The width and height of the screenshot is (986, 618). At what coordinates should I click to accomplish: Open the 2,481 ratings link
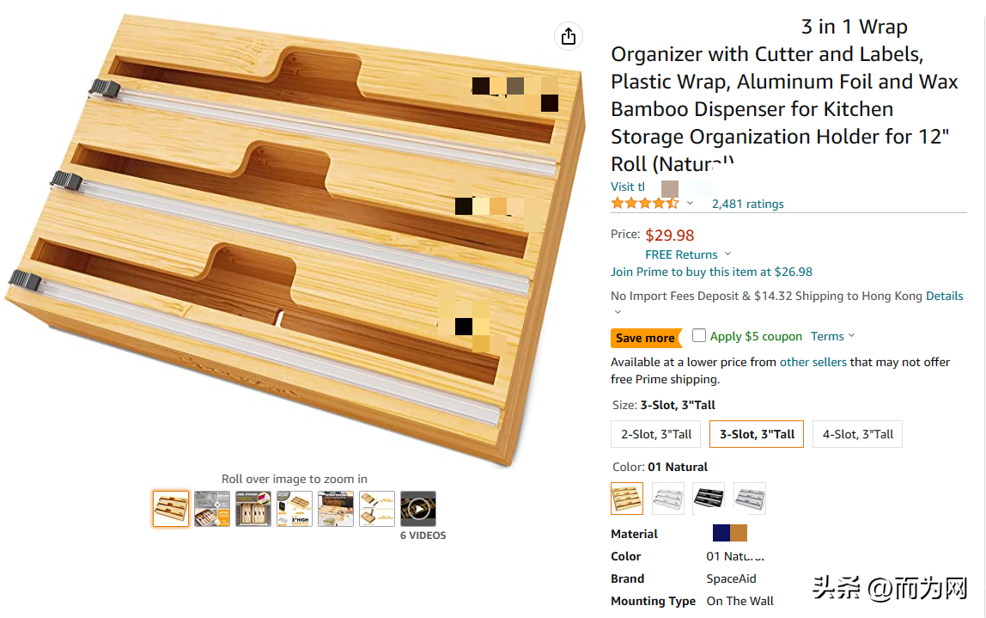747,204
